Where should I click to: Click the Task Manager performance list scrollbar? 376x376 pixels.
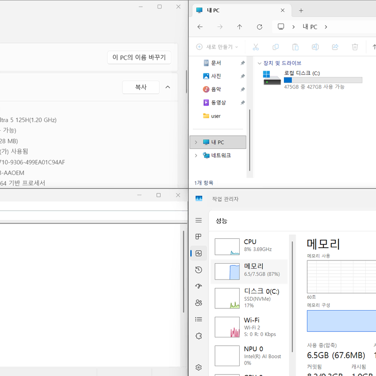292,297
